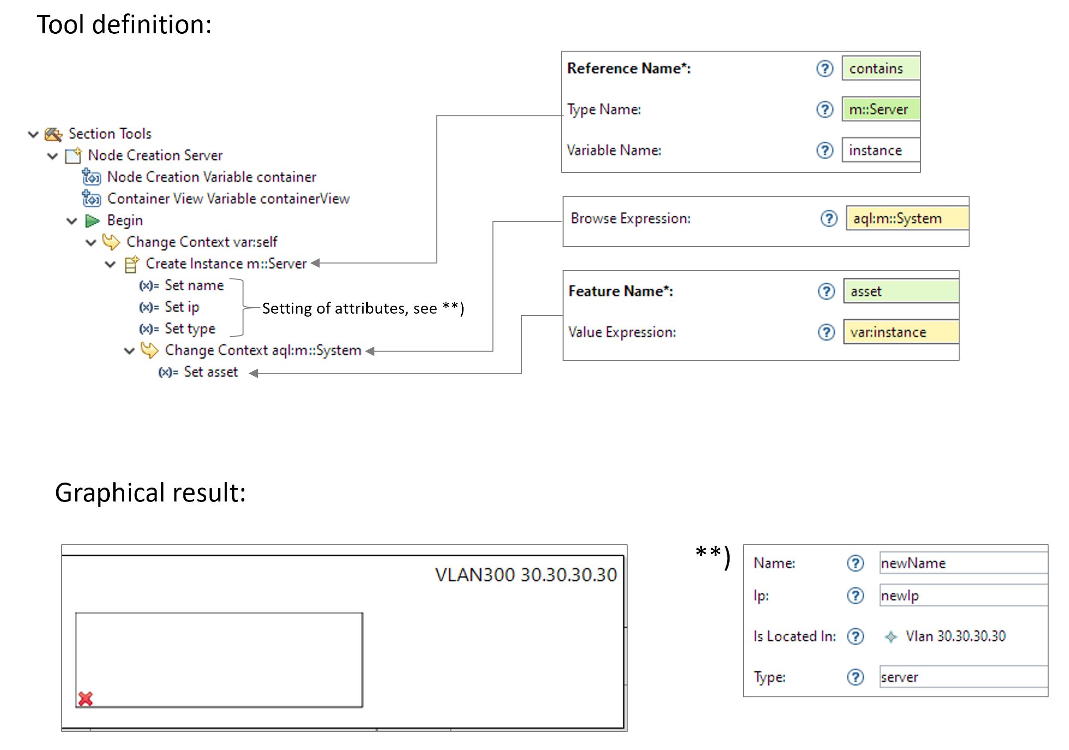This screenshot has width=1069, height=750.
Task: Click help icon beside Reference Name
Action: click(824, 69)
